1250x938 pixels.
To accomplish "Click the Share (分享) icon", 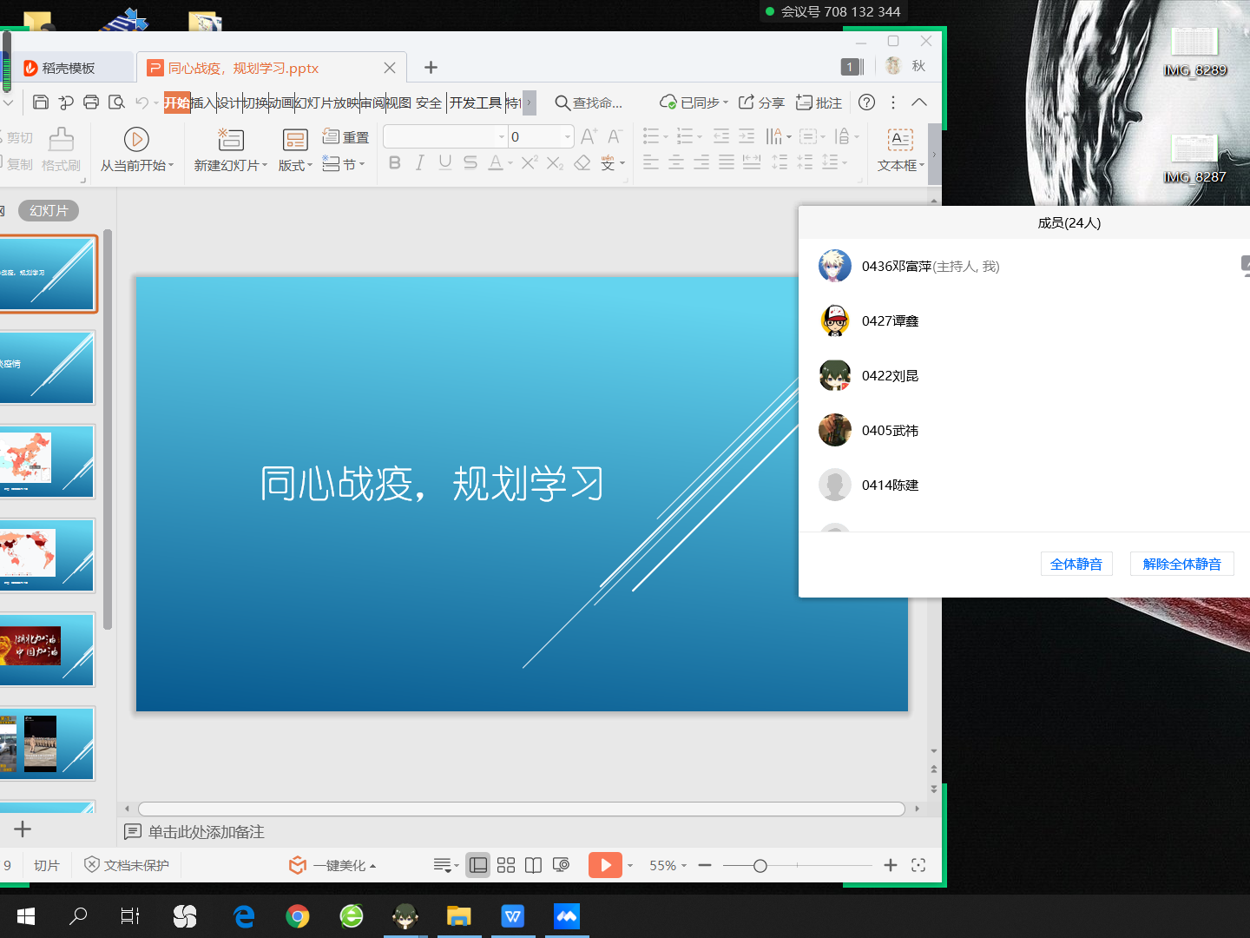I will point(761,102).
